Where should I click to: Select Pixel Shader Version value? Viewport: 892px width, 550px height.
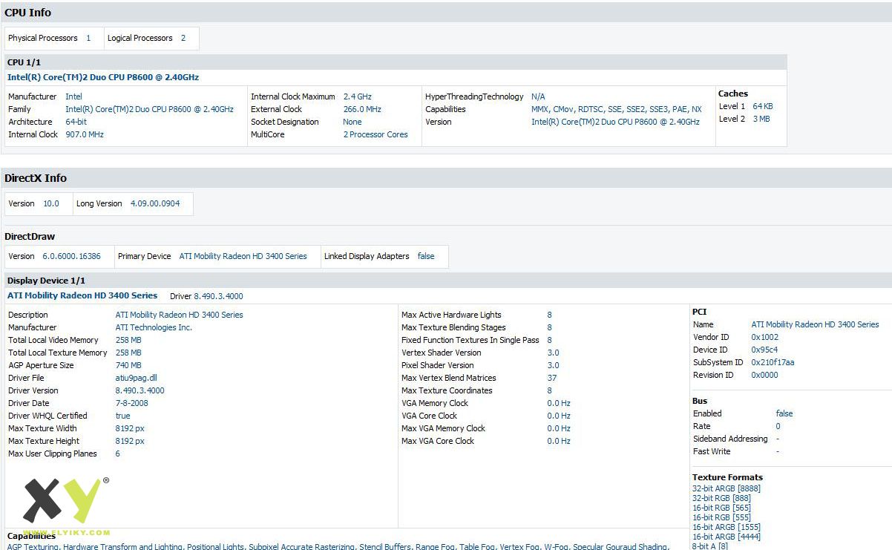554,365
